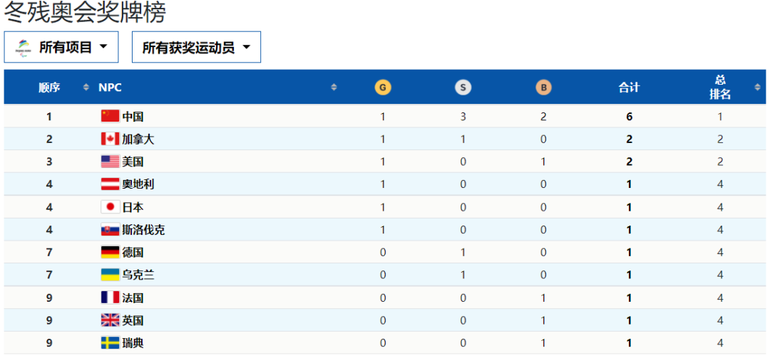Click the Paralympic logo in 所有项目 button

click(x=23, y=48)
